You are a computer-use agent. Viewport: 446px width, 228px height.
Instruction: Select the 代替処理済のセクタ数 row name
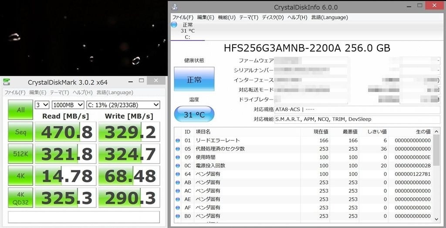tap(220, 149)
